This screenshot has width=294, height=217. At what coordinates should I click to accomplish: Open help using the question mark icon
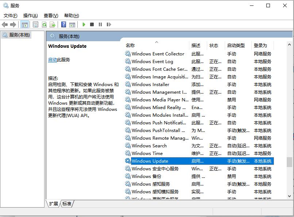tap(63, 24)
